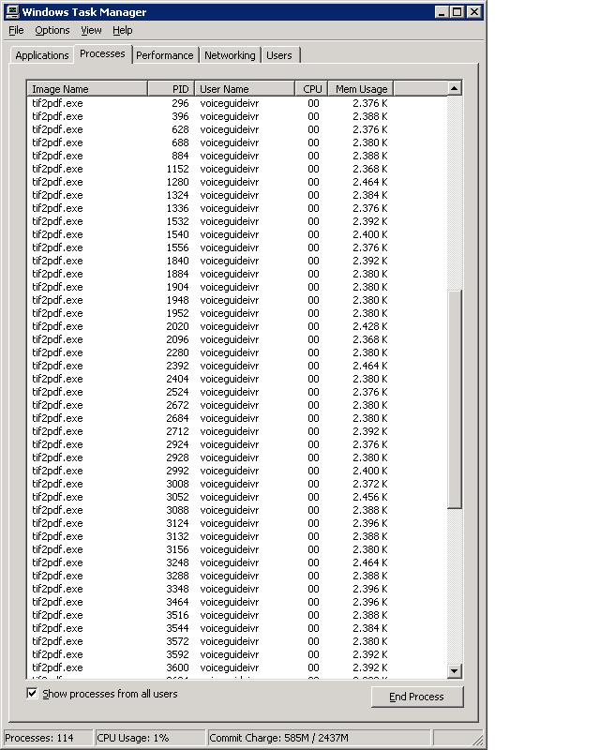Sort by CPU column header
This screenshot has width=600, height=750.
312,89
